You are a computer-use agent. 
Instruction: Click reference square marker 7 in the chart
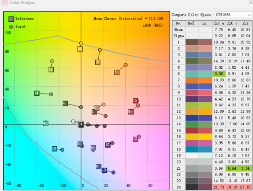(x=117, y=72)
